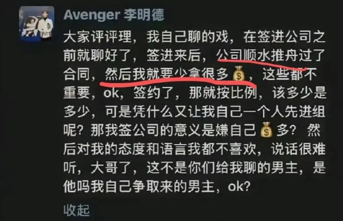Image resolution: width=343 pixels, height=221 pixels.
Task: Click the phrase 我自己争取来的男主
Action: coord(152,187)
